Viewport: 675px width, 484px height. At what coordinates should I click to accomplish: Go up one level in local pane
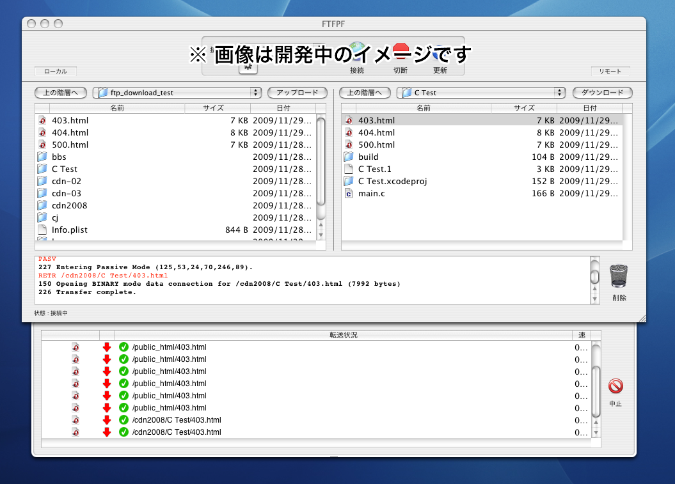pyautogui.click(x=61, y=93)
